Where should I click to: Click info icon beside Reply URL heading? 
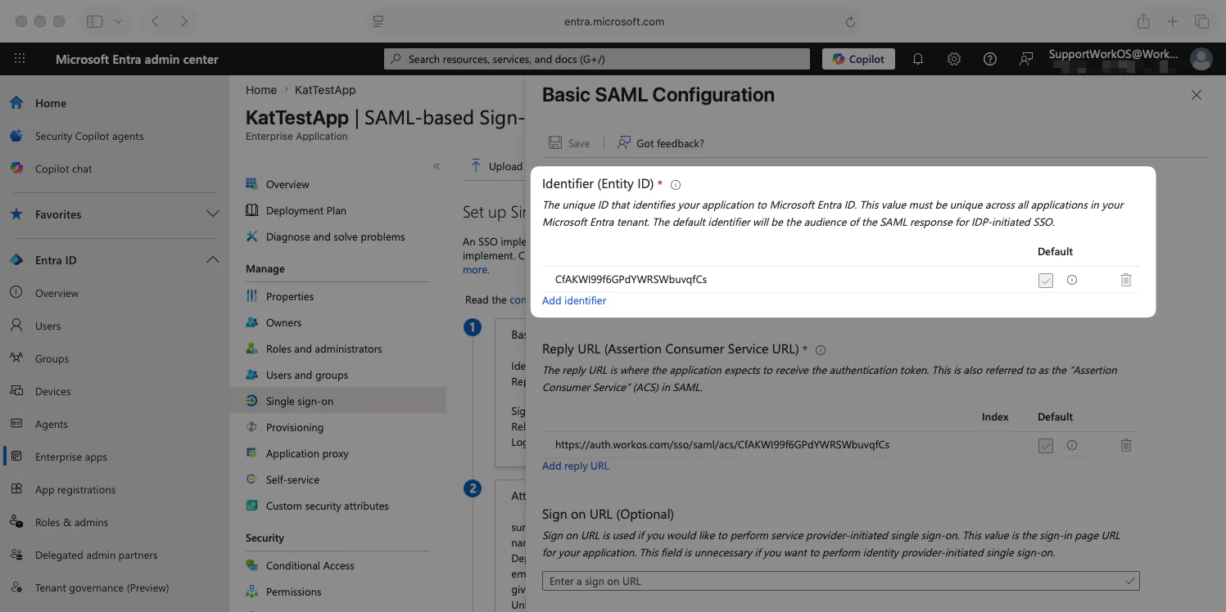tap(821, 350)
